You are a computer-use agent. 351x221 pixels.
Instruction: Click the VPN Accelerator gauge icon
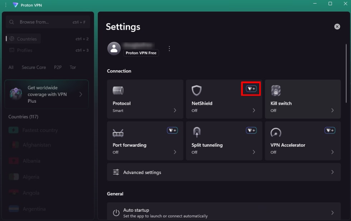pyautogui.click(x=276, y=132)
